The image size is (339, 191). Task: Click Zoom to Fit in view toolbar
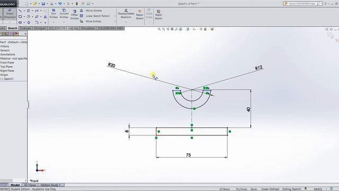click(x=159, y=29)
